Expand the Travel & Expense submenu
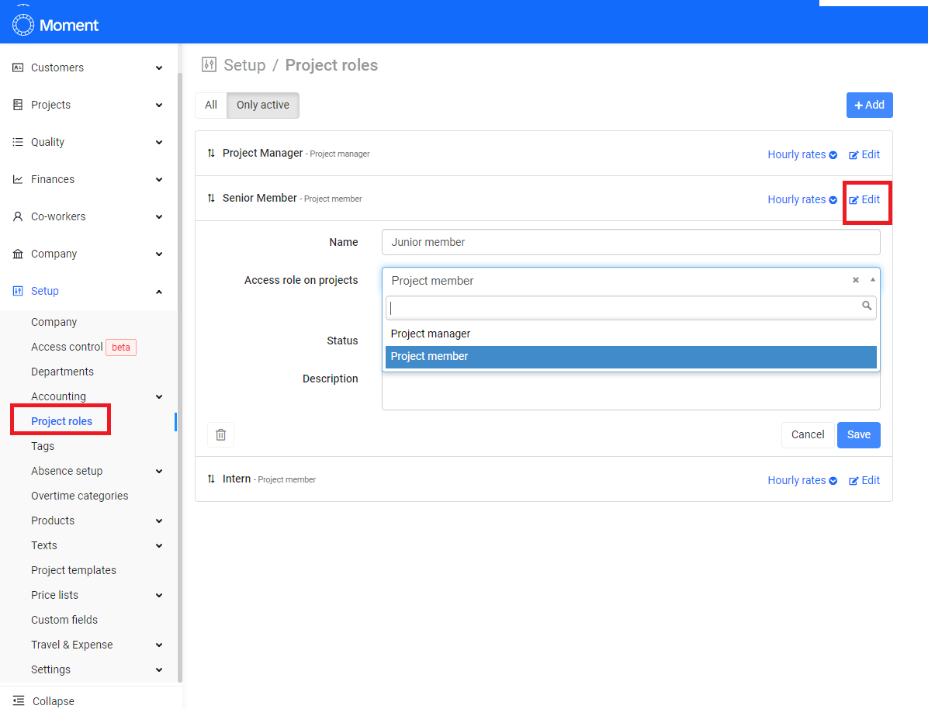The image size is (928, 709). pos(158,645)
